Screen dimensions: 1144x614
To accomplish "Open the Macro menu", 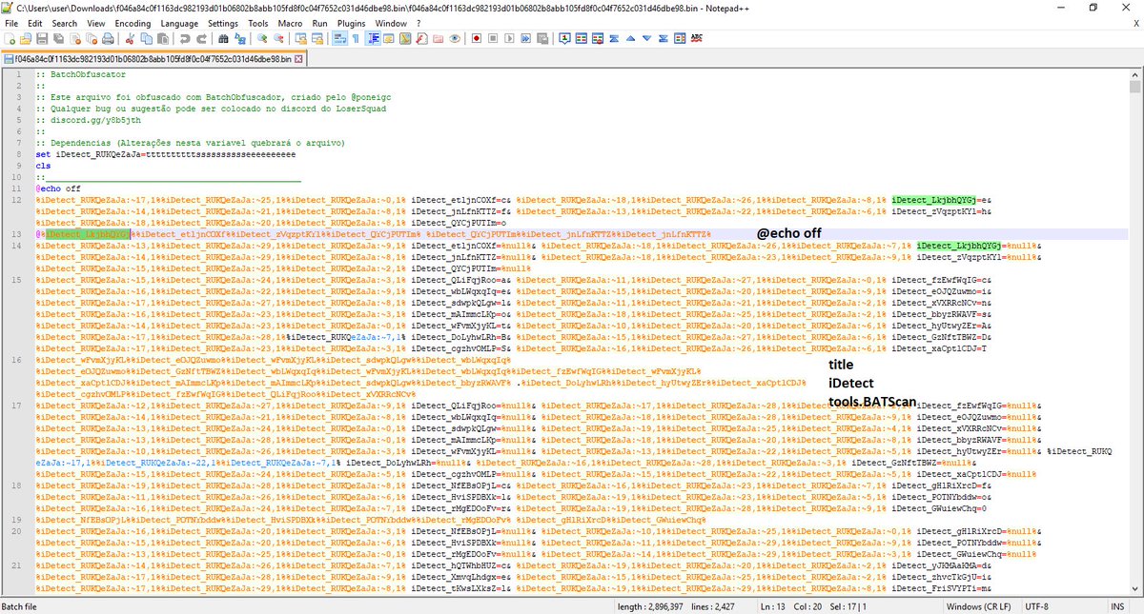I will pyautogui.click(x=291, y=22).
